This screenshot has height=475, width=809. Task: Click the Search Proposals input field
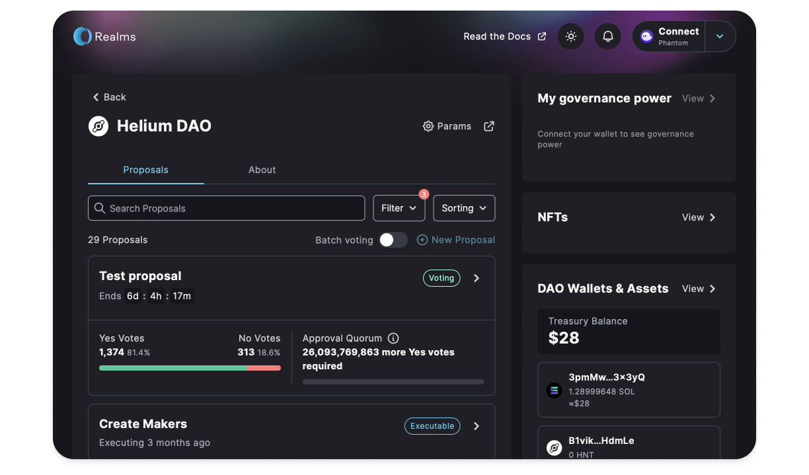coord(226,208)
